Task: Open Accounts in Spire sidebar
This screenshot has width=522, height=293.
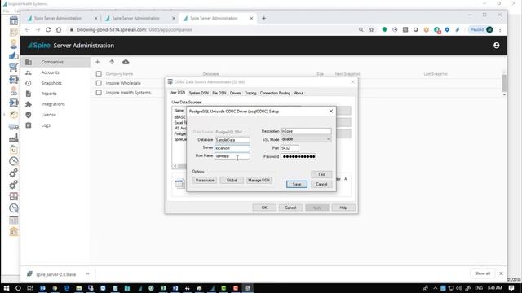Action: click(x=50, y=72)
